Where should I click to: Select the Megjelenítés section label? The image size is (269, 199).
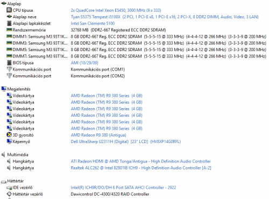(19, 89)
